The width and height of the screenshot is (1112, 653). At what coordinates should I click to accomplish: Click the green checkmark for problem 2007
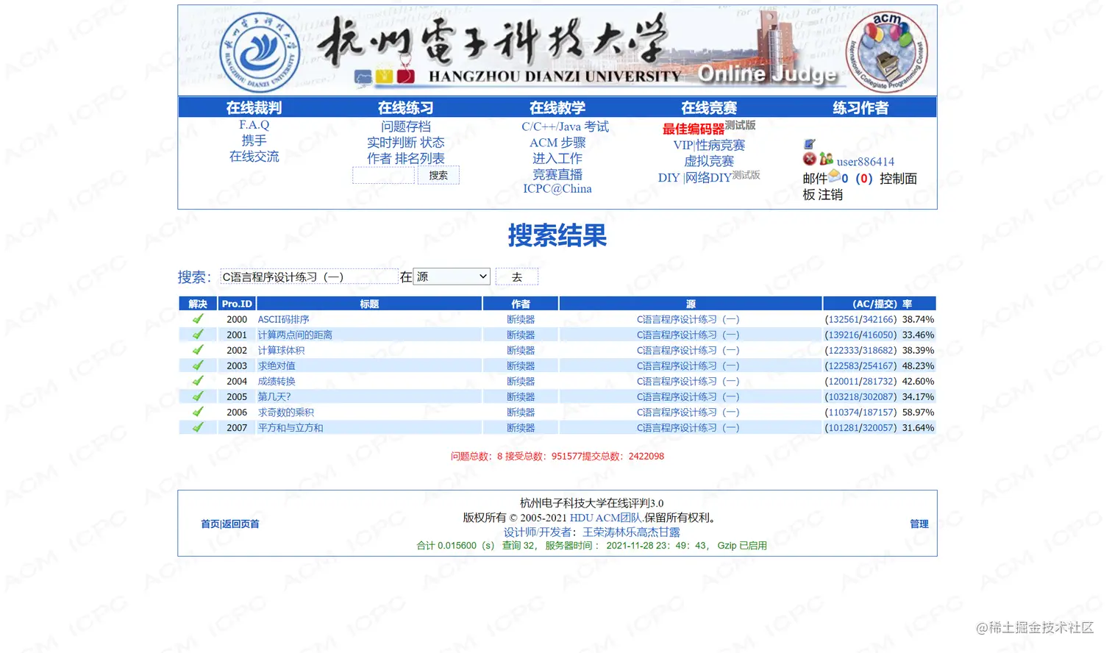197,427
